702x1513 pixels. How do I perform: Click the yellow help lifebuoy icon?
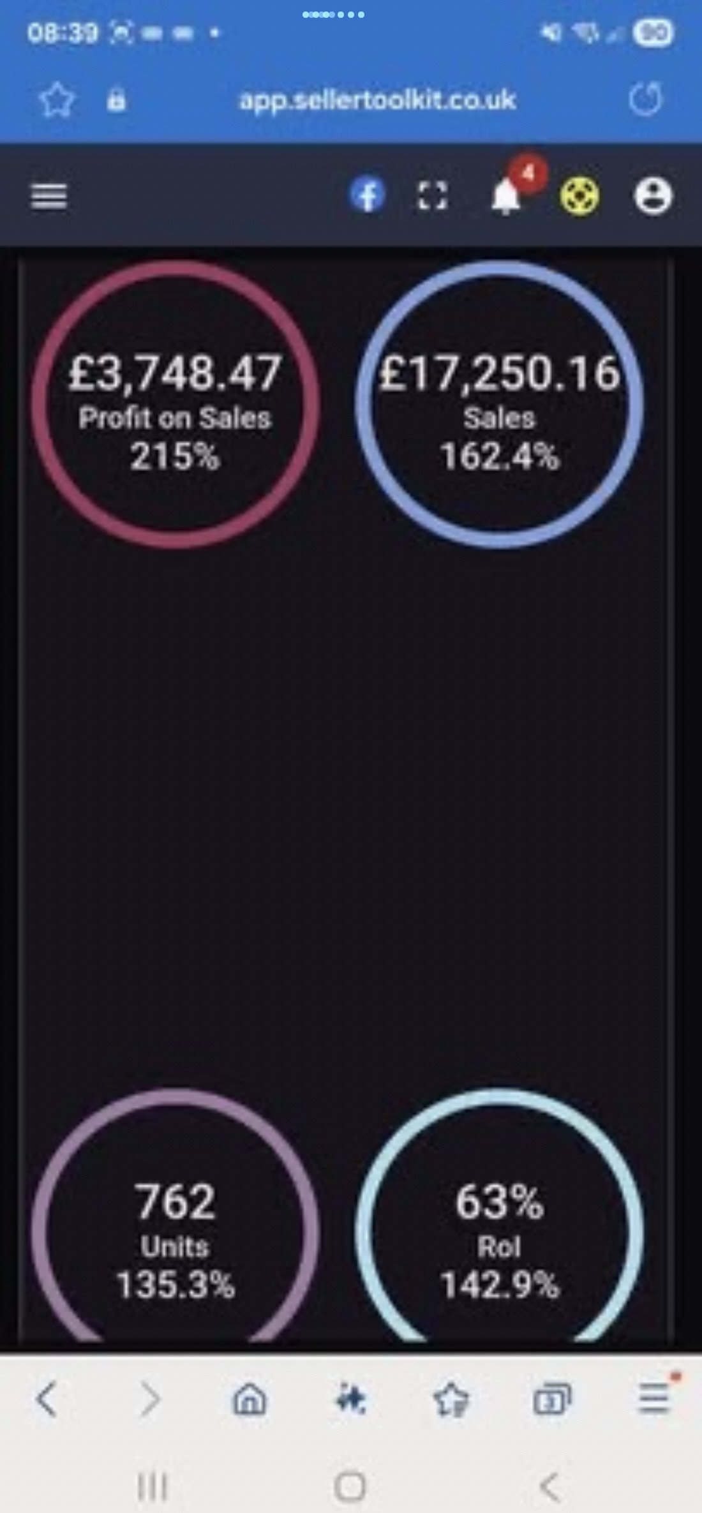click(579, 195)
